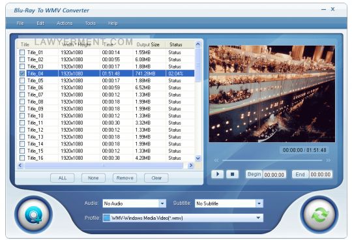Start conversion with the green arrows button
352x240 pixels.
(319, 215)
